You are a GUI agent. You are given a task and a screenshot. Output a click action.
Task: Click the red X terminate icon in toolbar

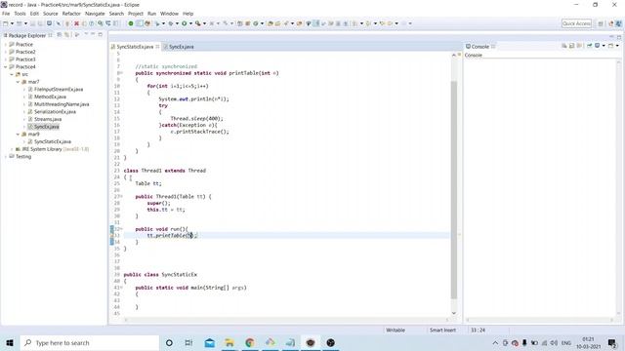coord(76,23)
